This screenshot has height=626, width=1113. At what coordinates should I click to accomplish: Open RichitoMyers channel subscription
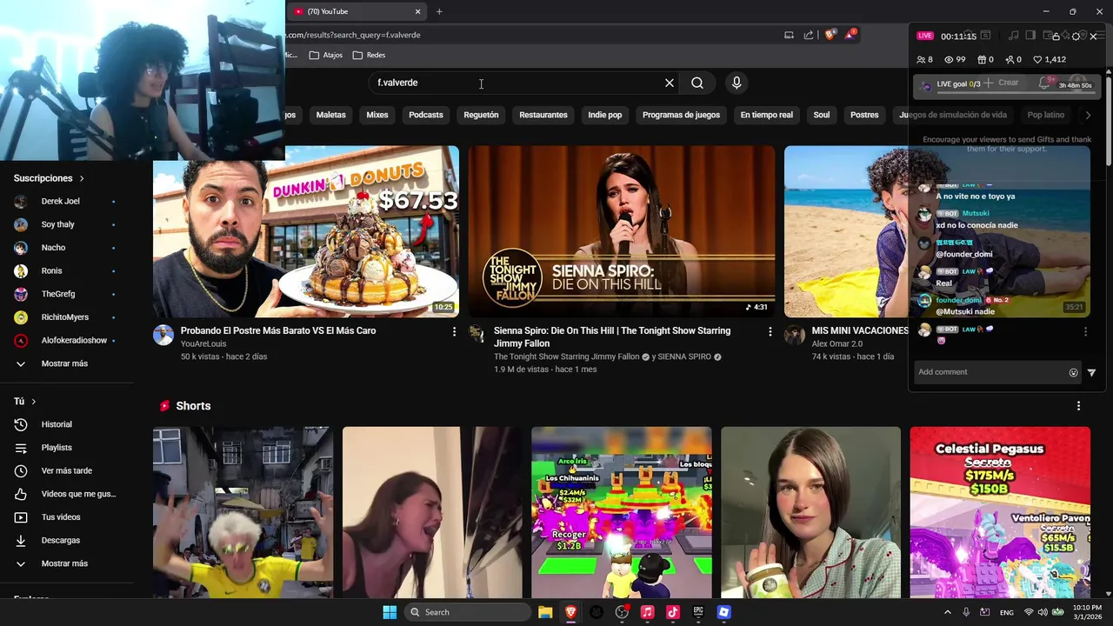[x=67, y=317]
